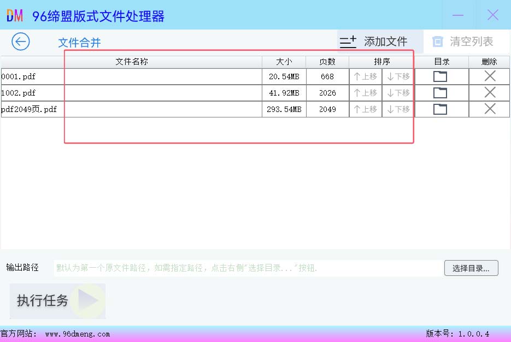
Task: Click the 删除 column header
Action: click(x=489, y=62)
